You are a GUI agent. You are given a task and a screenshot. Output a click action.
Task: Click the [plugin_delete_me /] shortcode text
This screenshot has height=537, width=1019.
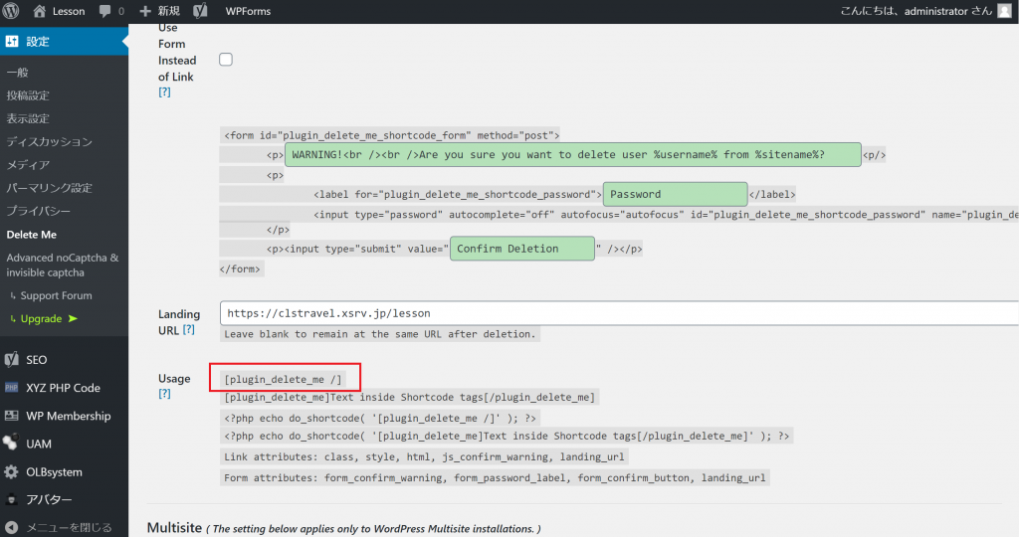pyautogui.click(x=283, y=379)
